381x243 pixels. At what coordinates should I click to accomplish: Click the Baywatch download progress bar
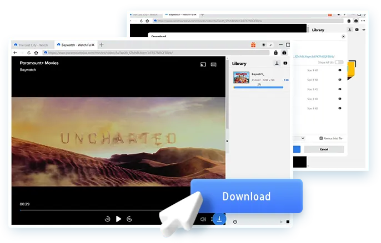pos(258,87)
